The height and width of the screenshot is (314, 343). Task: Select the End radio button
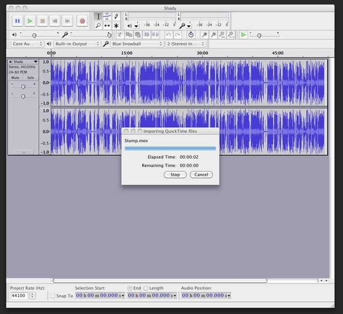[x=130, y=288]
